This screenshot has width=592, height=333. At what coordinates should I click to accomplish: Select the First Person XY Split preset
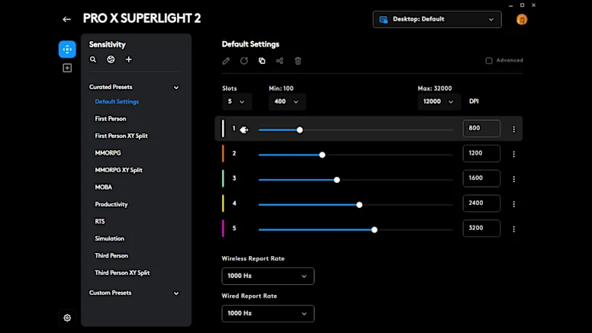(x=121, y=136)
